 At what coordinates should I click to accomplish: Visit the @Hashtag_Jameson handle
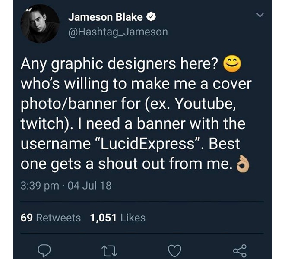(x=118, y=32)
